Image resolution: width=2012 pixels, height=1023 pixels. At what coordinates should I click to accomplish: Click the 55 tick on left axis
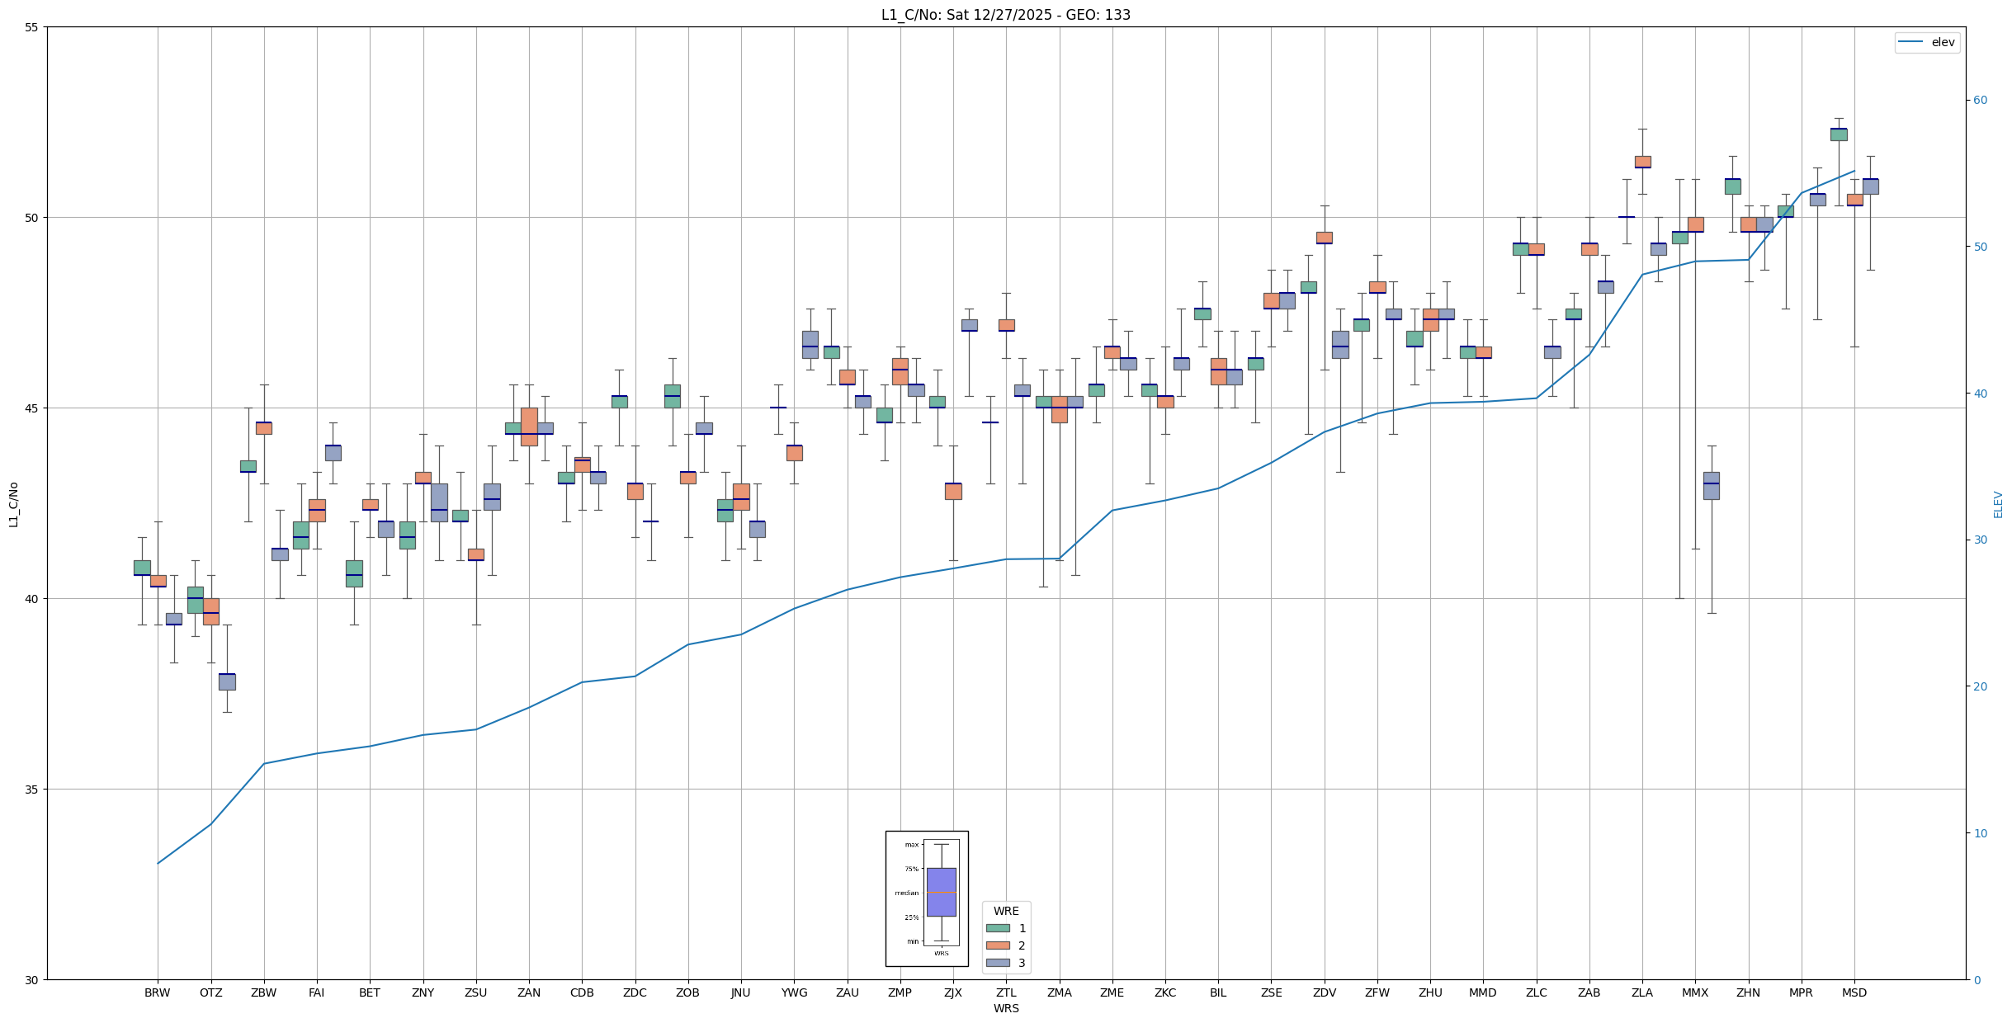tap(32, 27)
